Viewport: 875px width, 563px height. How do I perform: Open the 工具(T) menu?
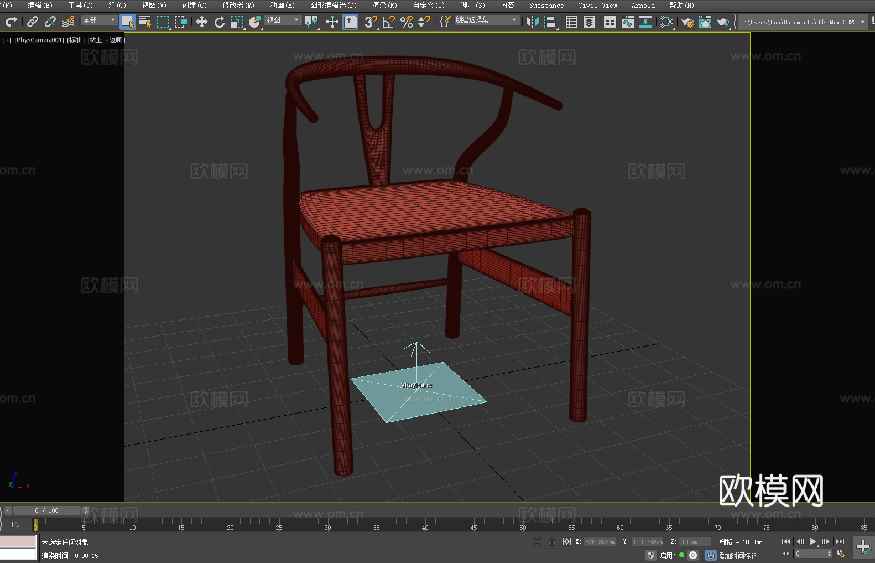(81, 5)
